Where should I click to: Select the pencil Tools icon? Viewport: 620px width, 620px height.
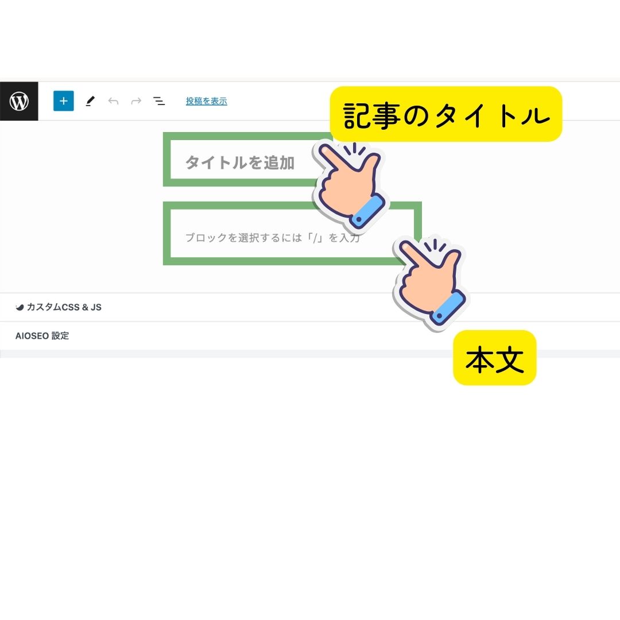(90, 101)
